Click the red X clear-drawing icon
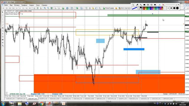This screenshot has height=106, width=189. [x=163, y=5]
